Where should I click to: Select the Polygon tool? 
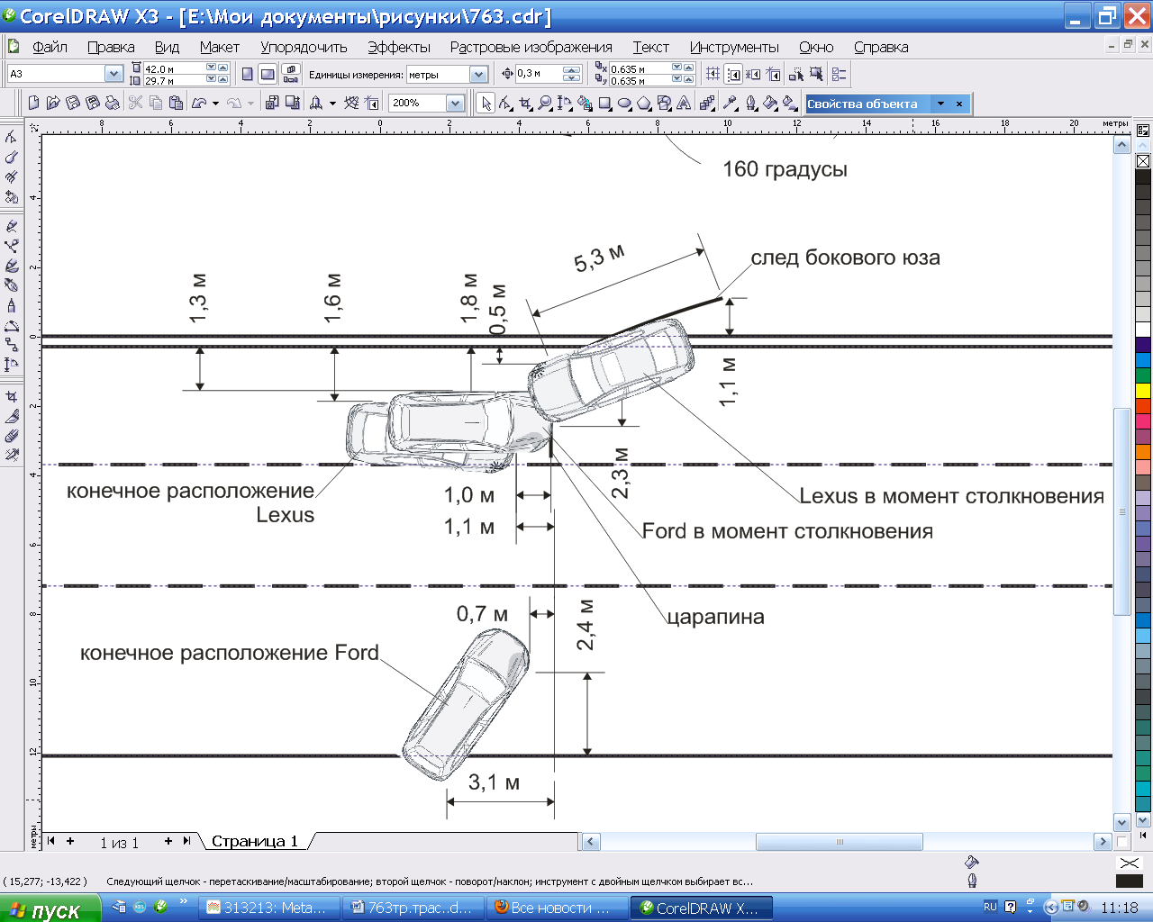coord(644,104)
